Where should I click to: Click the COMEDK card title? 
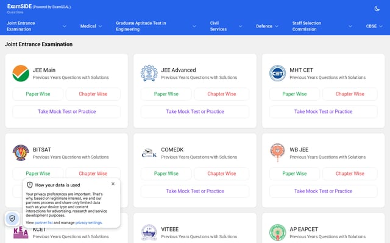172,150
